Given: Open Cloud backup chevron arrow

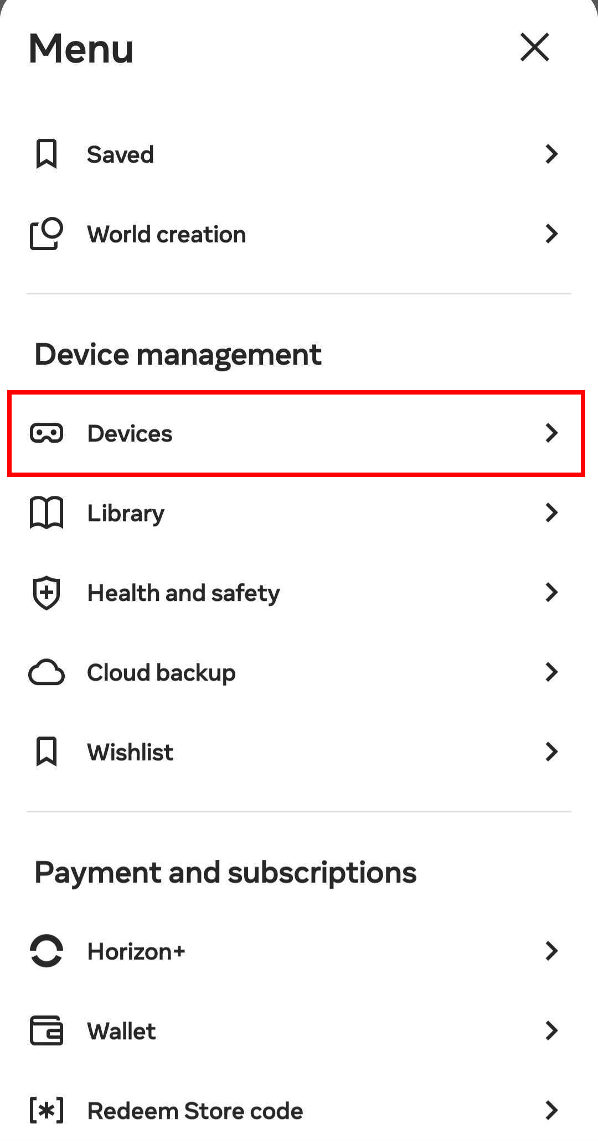Looking at the screenshot, I should 551,672.
